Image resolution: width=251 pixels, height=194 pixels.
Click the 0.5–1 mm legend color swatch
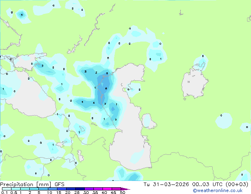click(x=16, y=189)
